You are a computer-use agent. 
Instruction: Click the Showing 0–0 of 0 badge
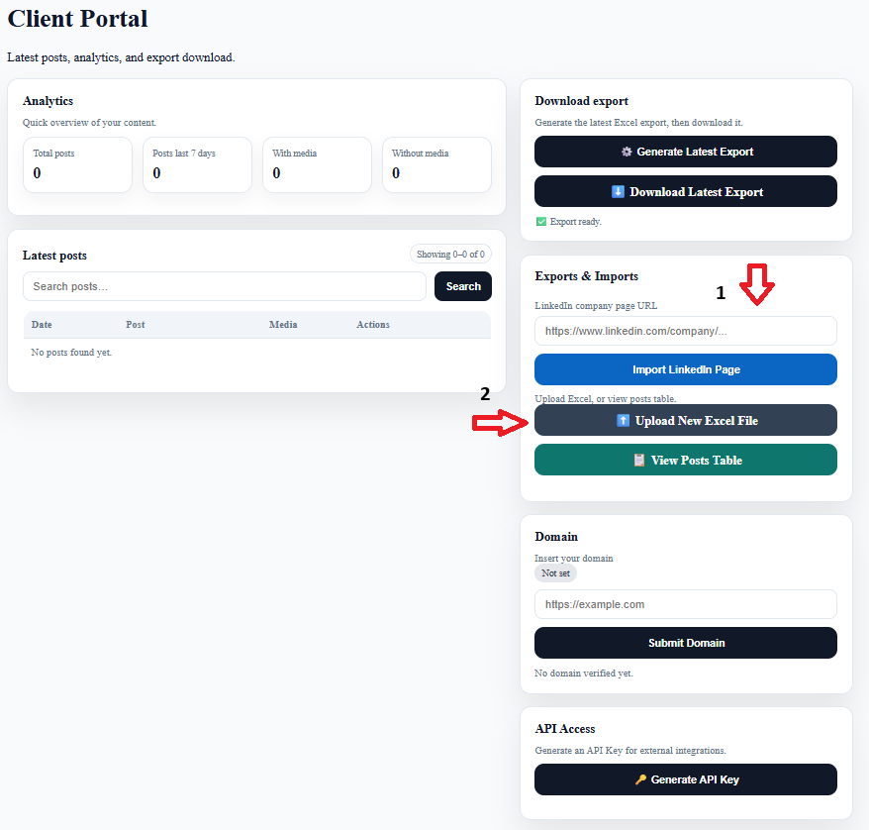[450, 254]
